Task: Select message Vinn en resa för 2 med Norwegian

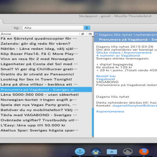Action: [46, 59]
